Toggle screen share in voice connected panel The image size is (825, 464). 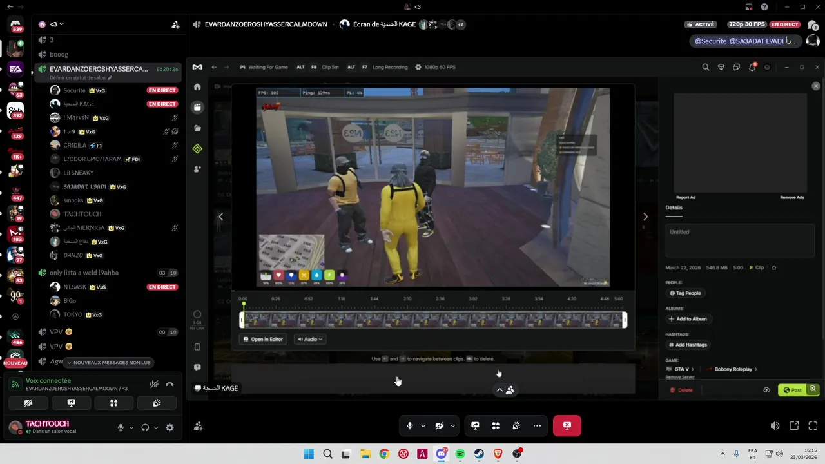pyautogui.click(x=71, y=403)
